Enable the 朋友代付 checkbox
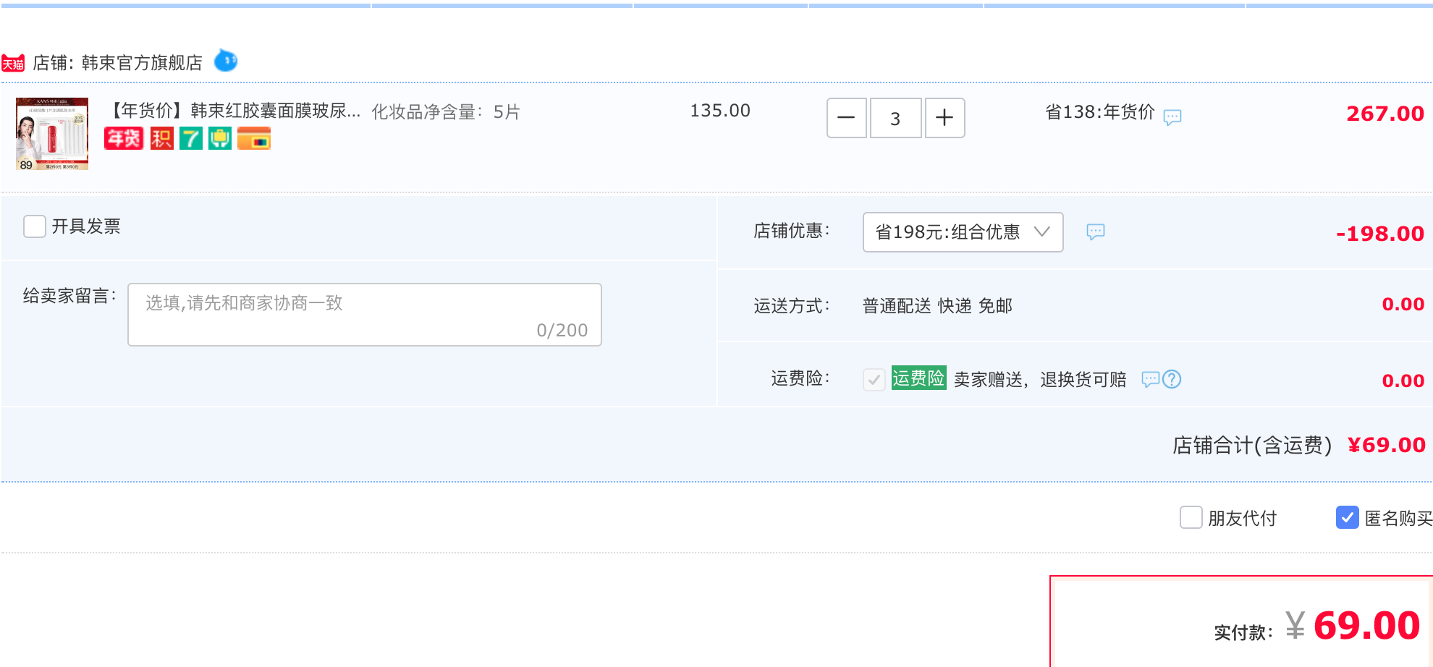The width and height of the screenshot is (1433, 667). pos(1191,517)
